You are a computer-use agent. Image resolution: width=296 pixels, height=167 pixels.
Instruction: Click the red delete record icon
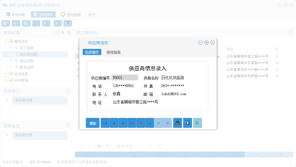[140, 123]
